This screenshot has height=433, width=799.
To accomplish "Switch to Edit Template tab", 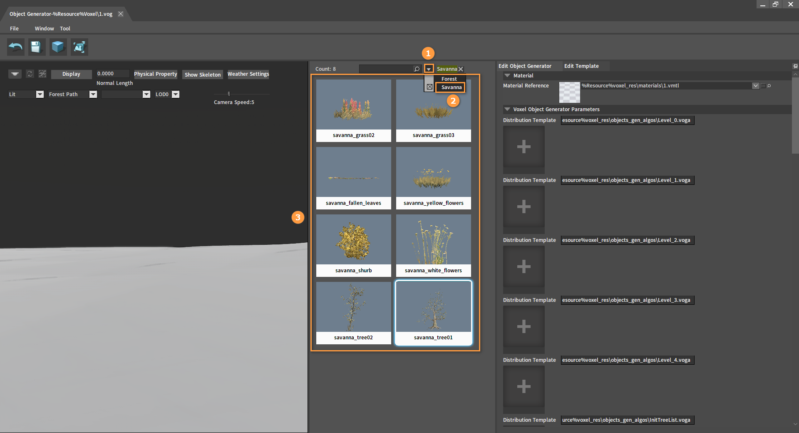I will point(581,66).
